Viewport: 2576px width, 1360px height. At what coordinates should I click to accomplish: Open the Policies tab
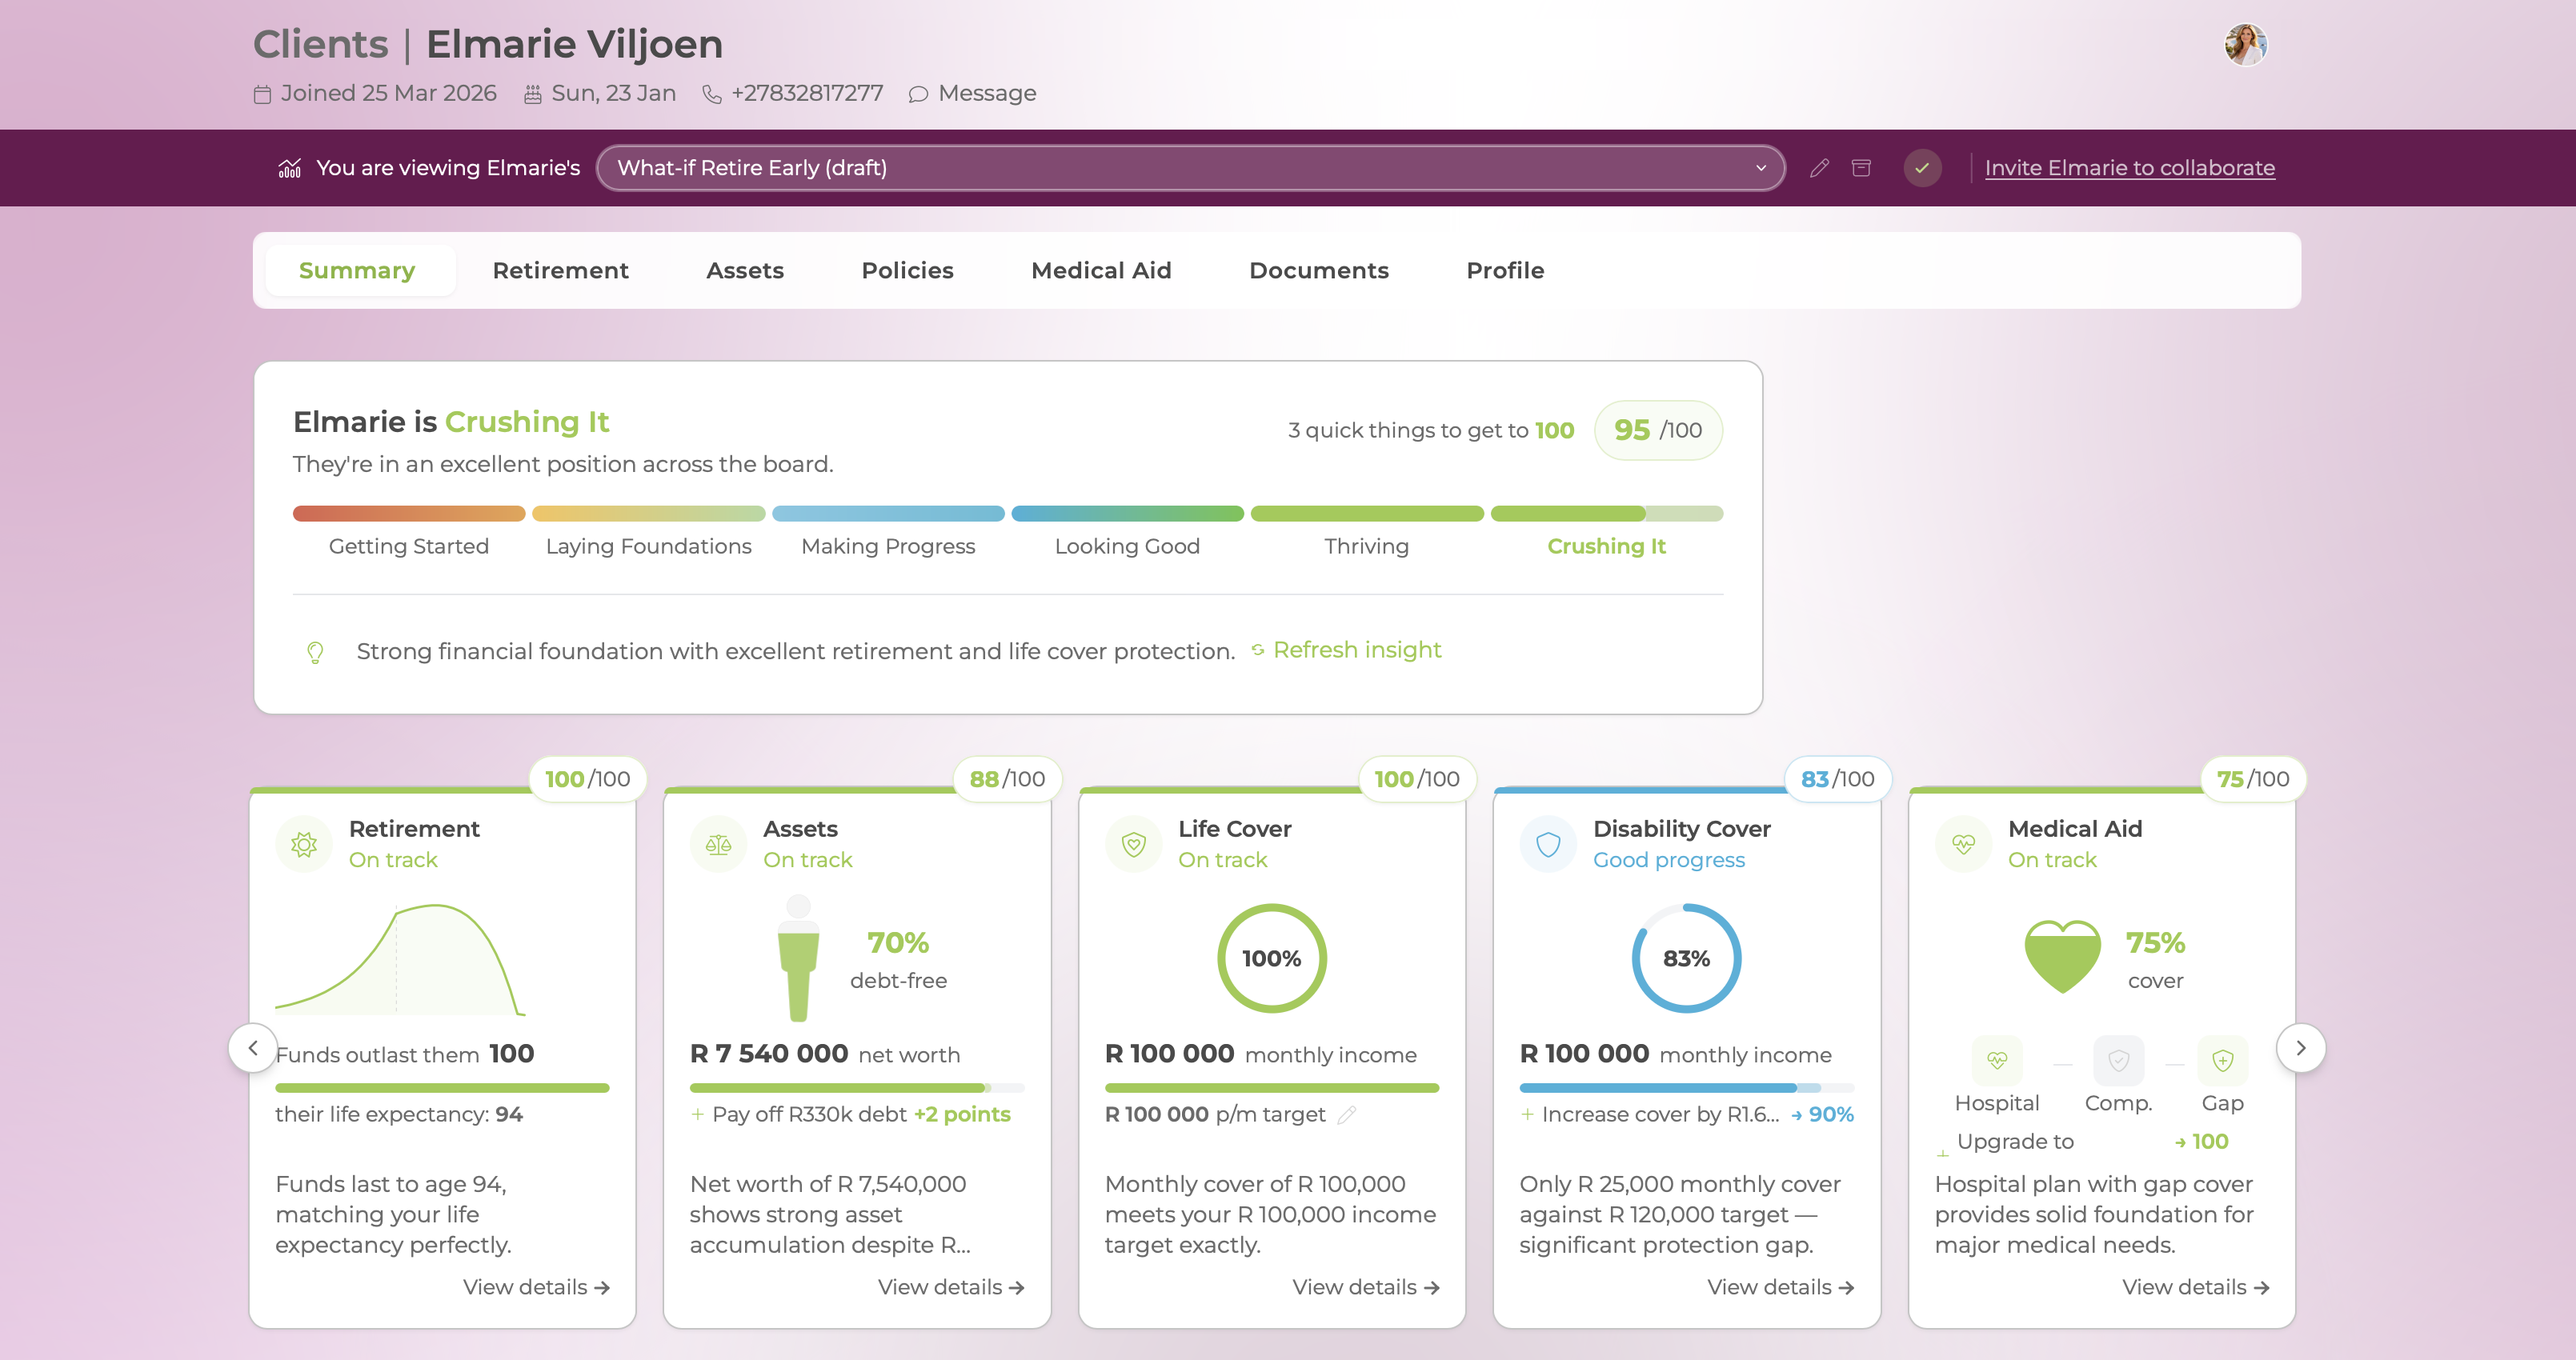pyautogui.click(x=907, y=270)
